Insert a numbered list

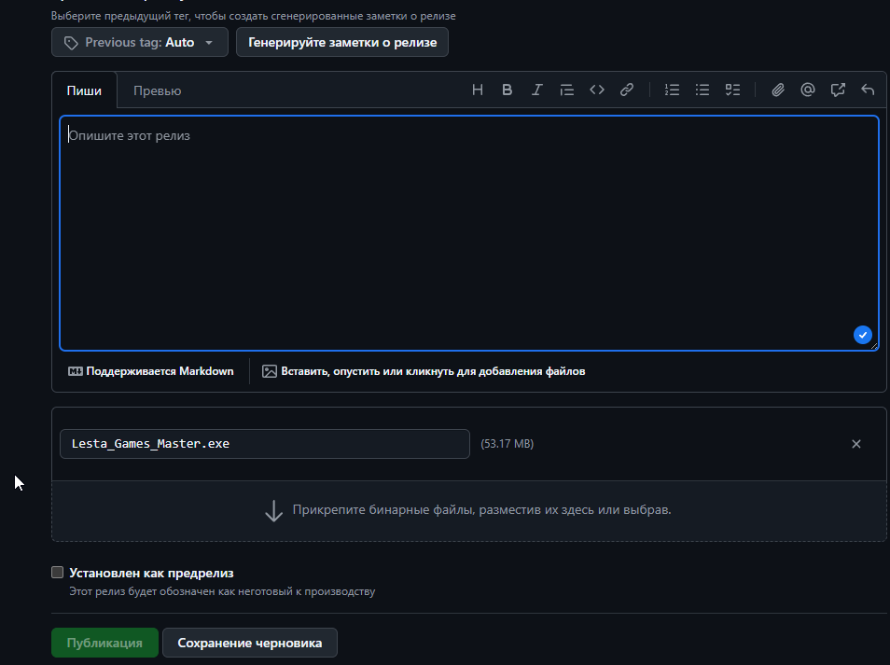(672, 90)
